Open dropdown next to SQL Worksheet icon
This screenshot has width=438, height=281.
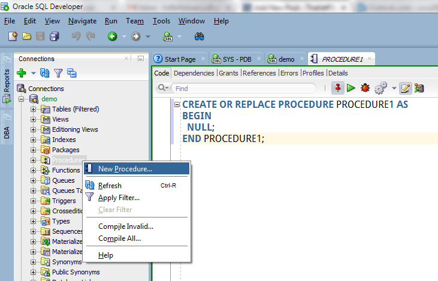[x=179, y=37]
